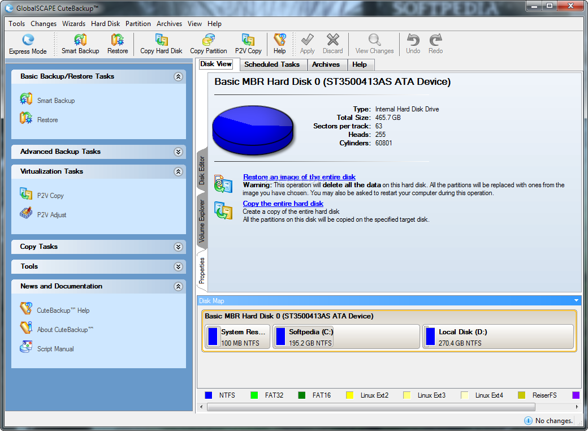Screen dimensions: 588x431
Task: Click the Discard X button
Action: (332, 44)
